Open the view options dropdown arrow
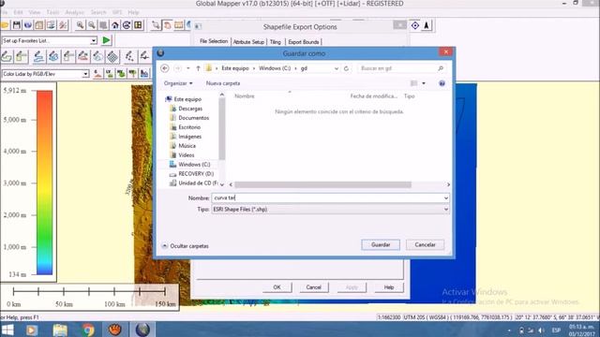The width and height of the screenshot is (600, 337). (x=424, y=83)
